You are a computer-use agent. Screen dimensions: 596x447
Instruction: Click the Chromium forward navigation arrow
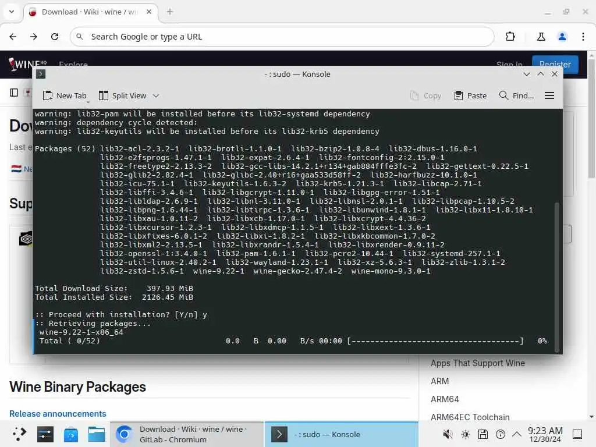34,37
